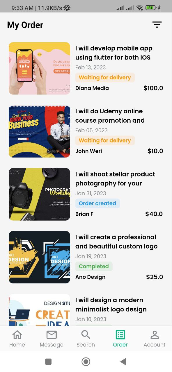Tap the 'I will design a modern minimalist logo' title
Image resolution: width=172 pixels, height=372 pixels.
(111, 305)
